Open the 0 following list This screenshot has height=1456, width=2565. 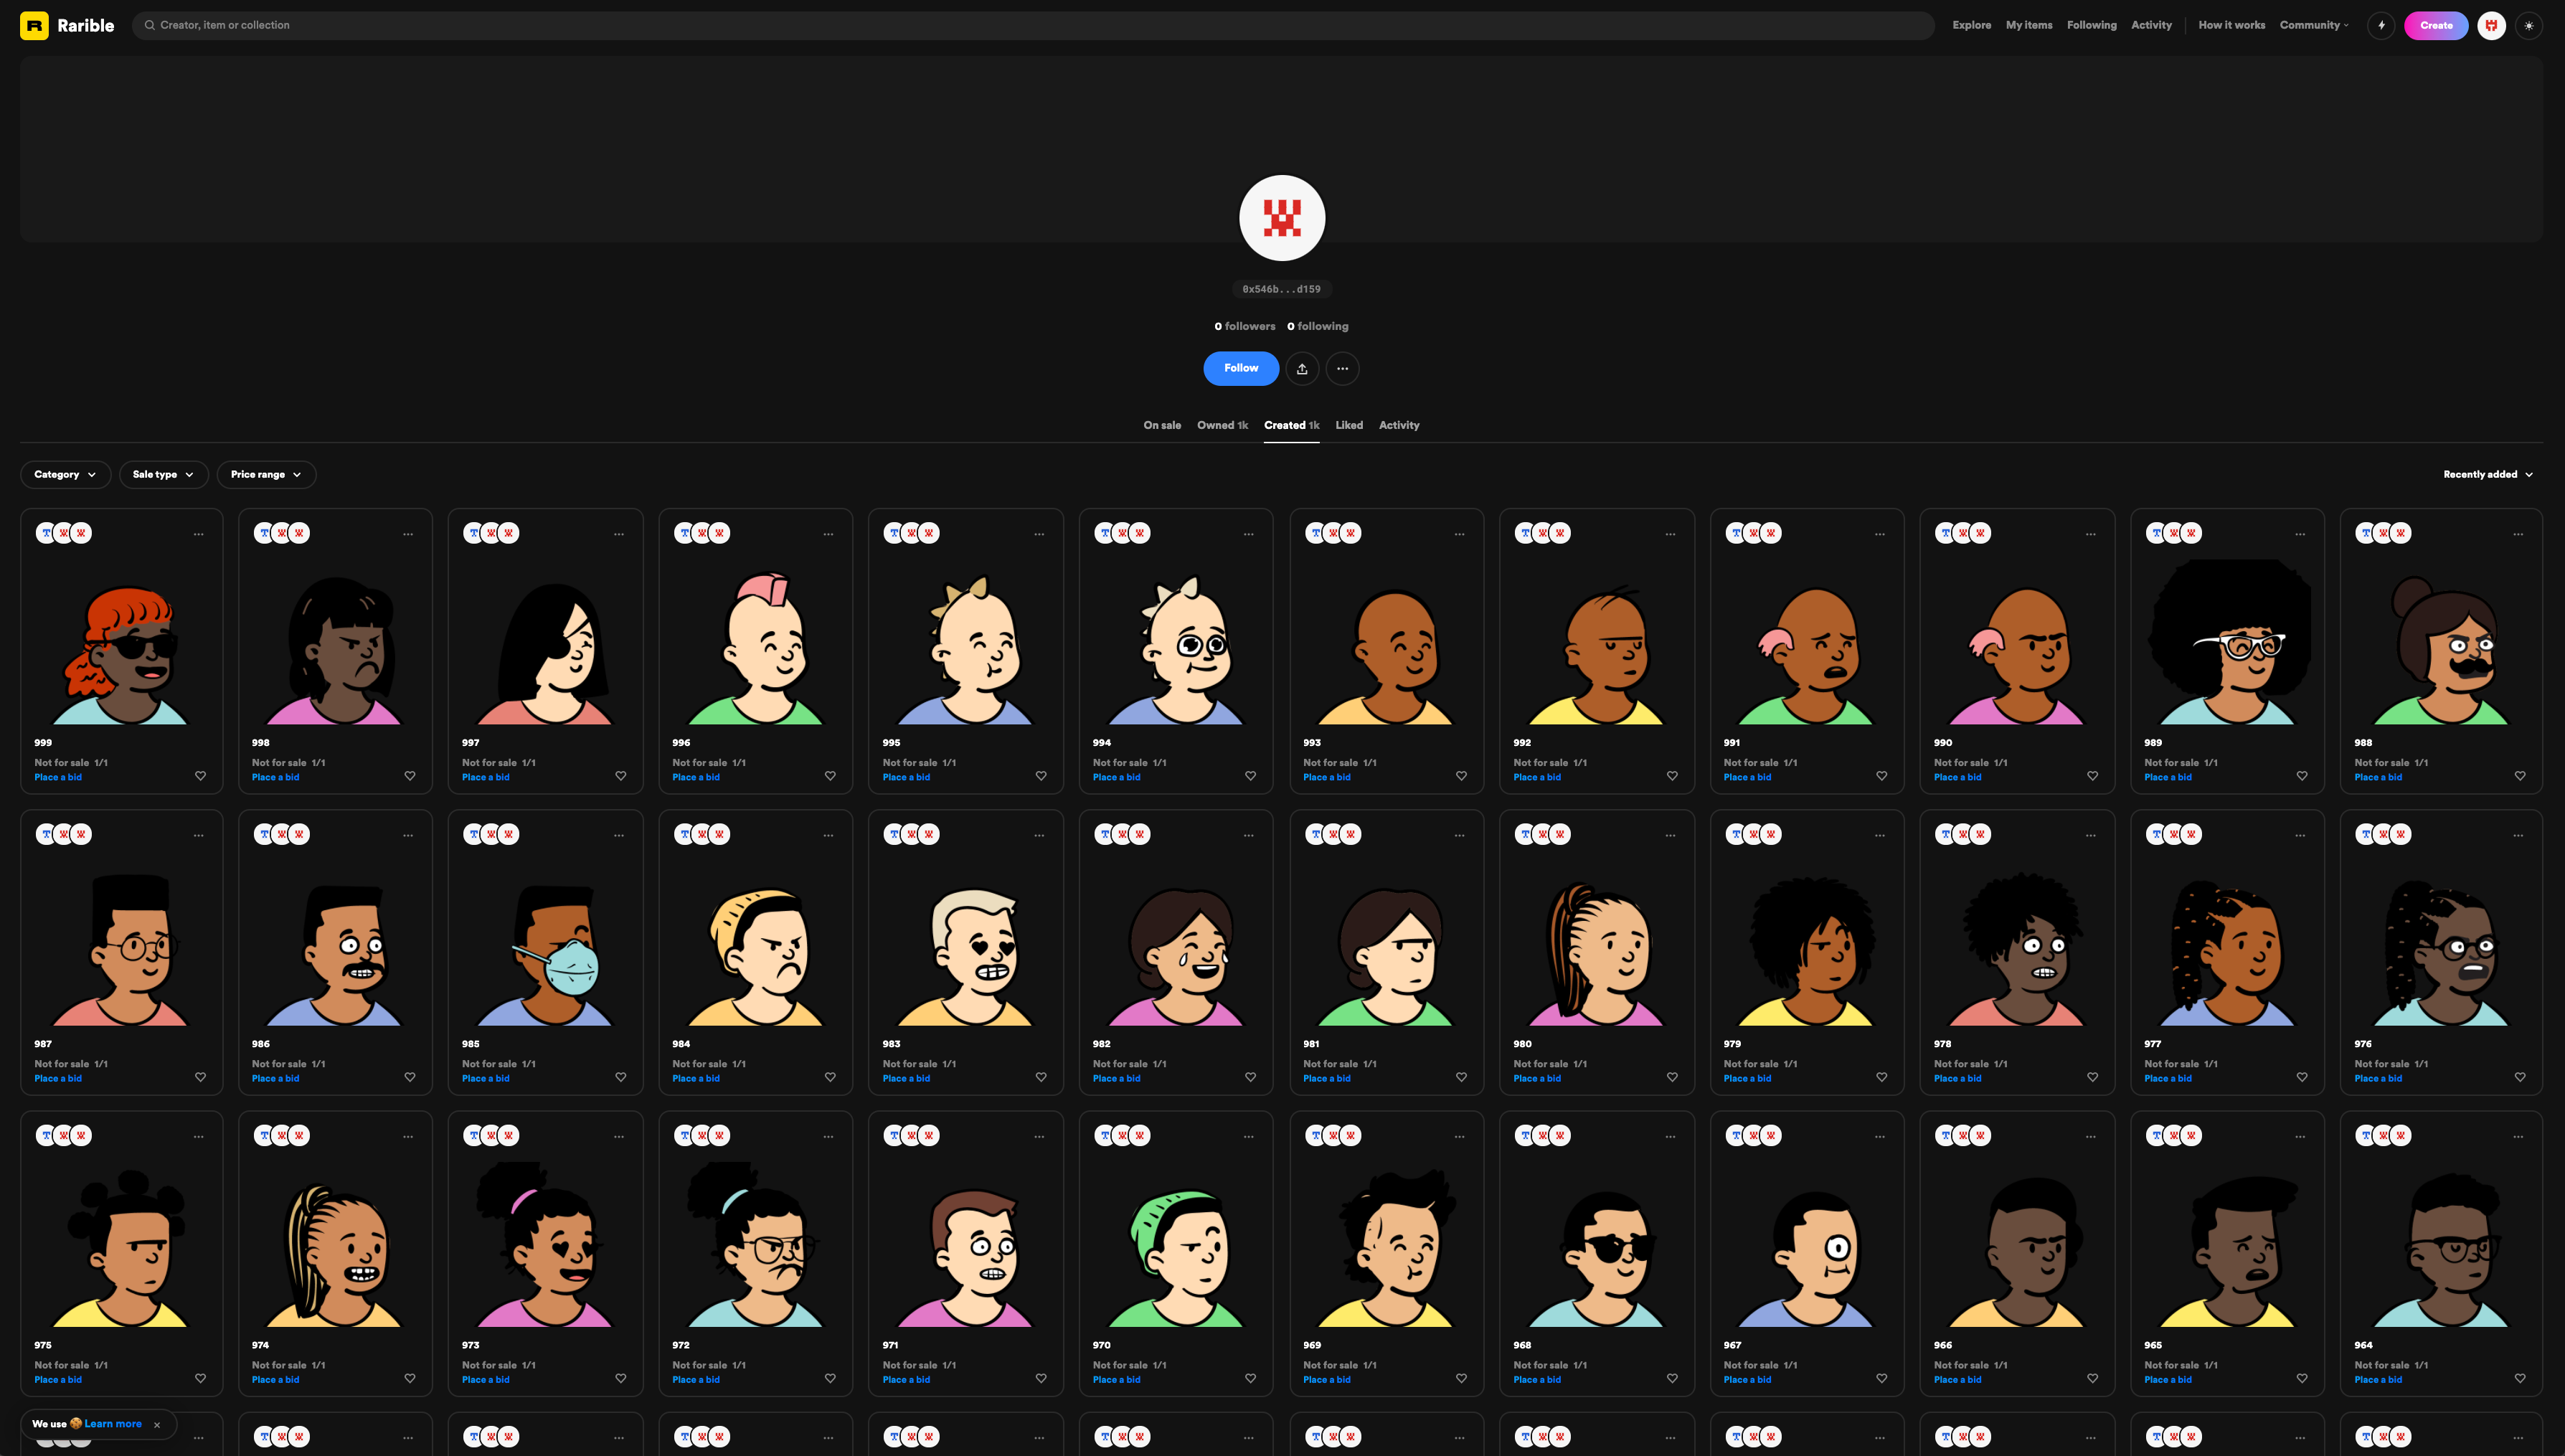click(x=1318, y=326)
